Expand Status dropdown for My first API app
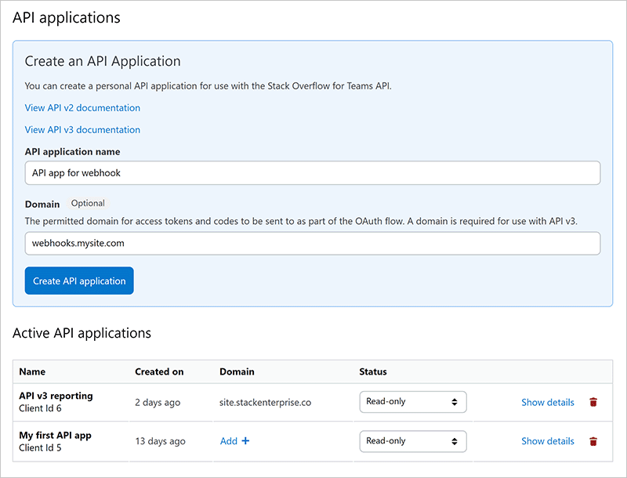The width and height of the screenshot is (627, 478). click(412, 441)
